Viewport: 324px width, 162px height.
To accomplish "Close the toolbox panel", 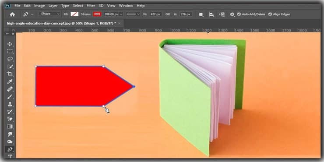I will click(x=13, y=33).
